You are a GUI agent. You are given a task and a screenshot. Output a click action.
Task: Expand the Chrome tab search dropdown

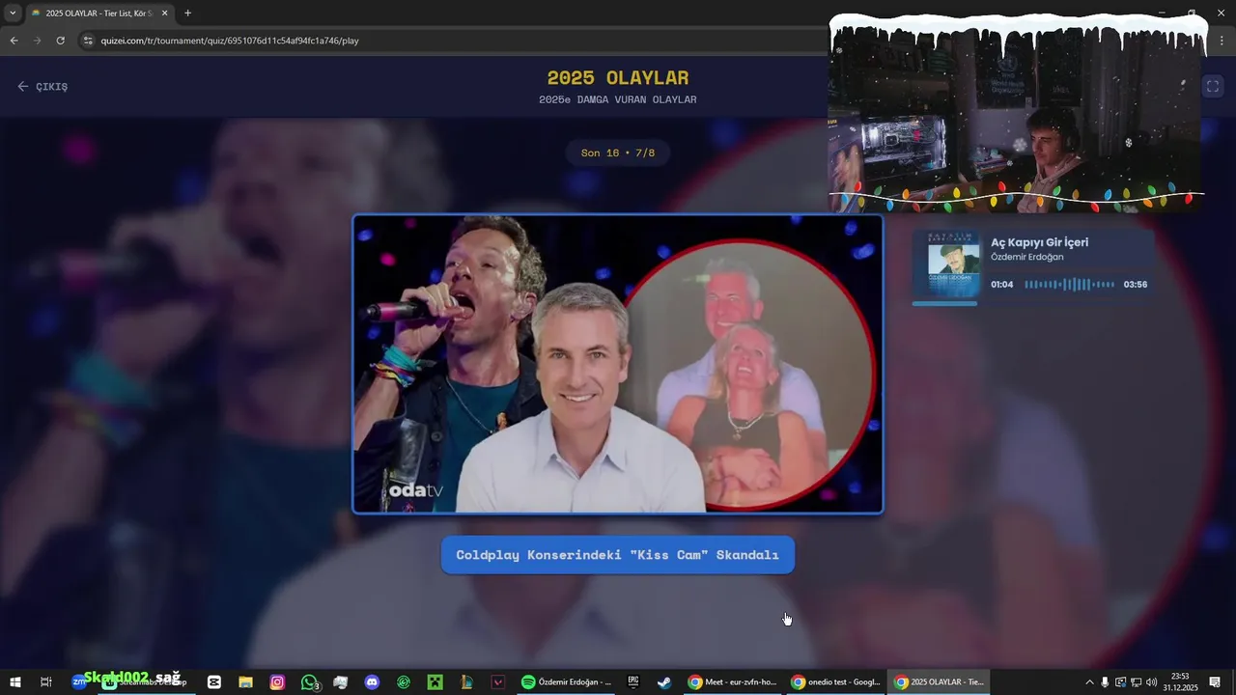[13, 14]
